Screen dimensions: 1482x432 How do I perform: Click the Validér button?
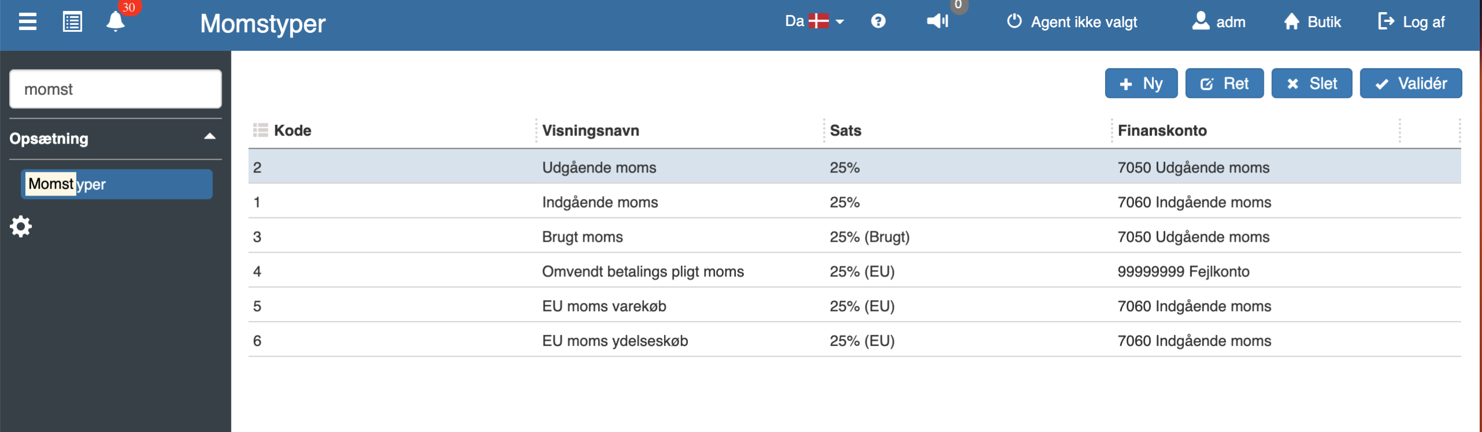click(1411, 83)
